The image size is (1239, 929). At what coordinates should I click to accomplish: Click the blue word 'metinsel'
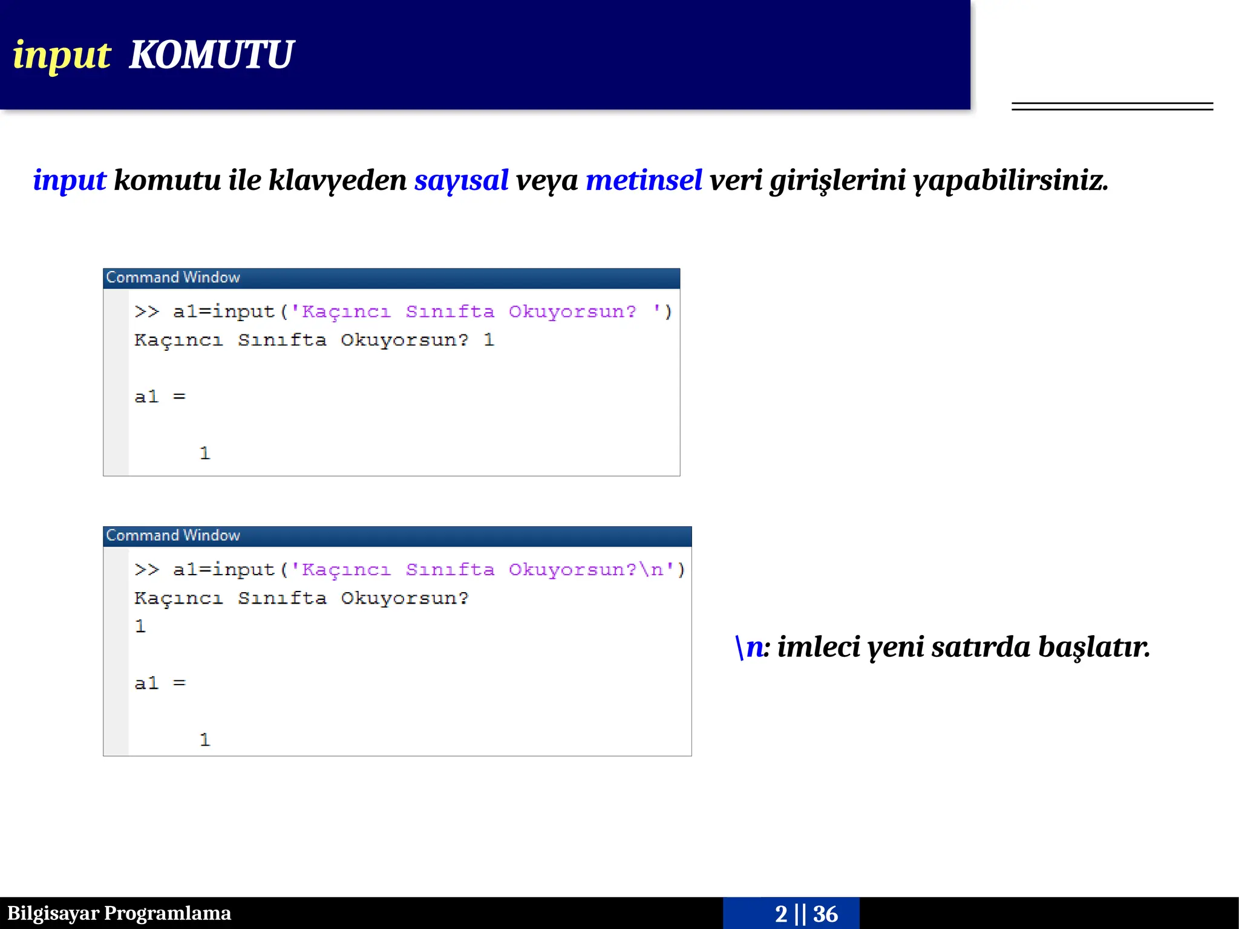click(x=644, y=180)
